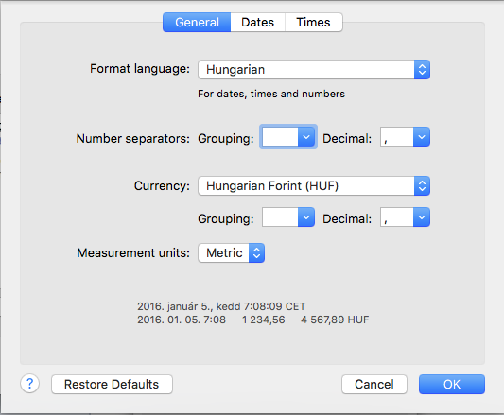Focus the Number separators Grouping text field
Screen dimensions: 504x415
(280, 137)
